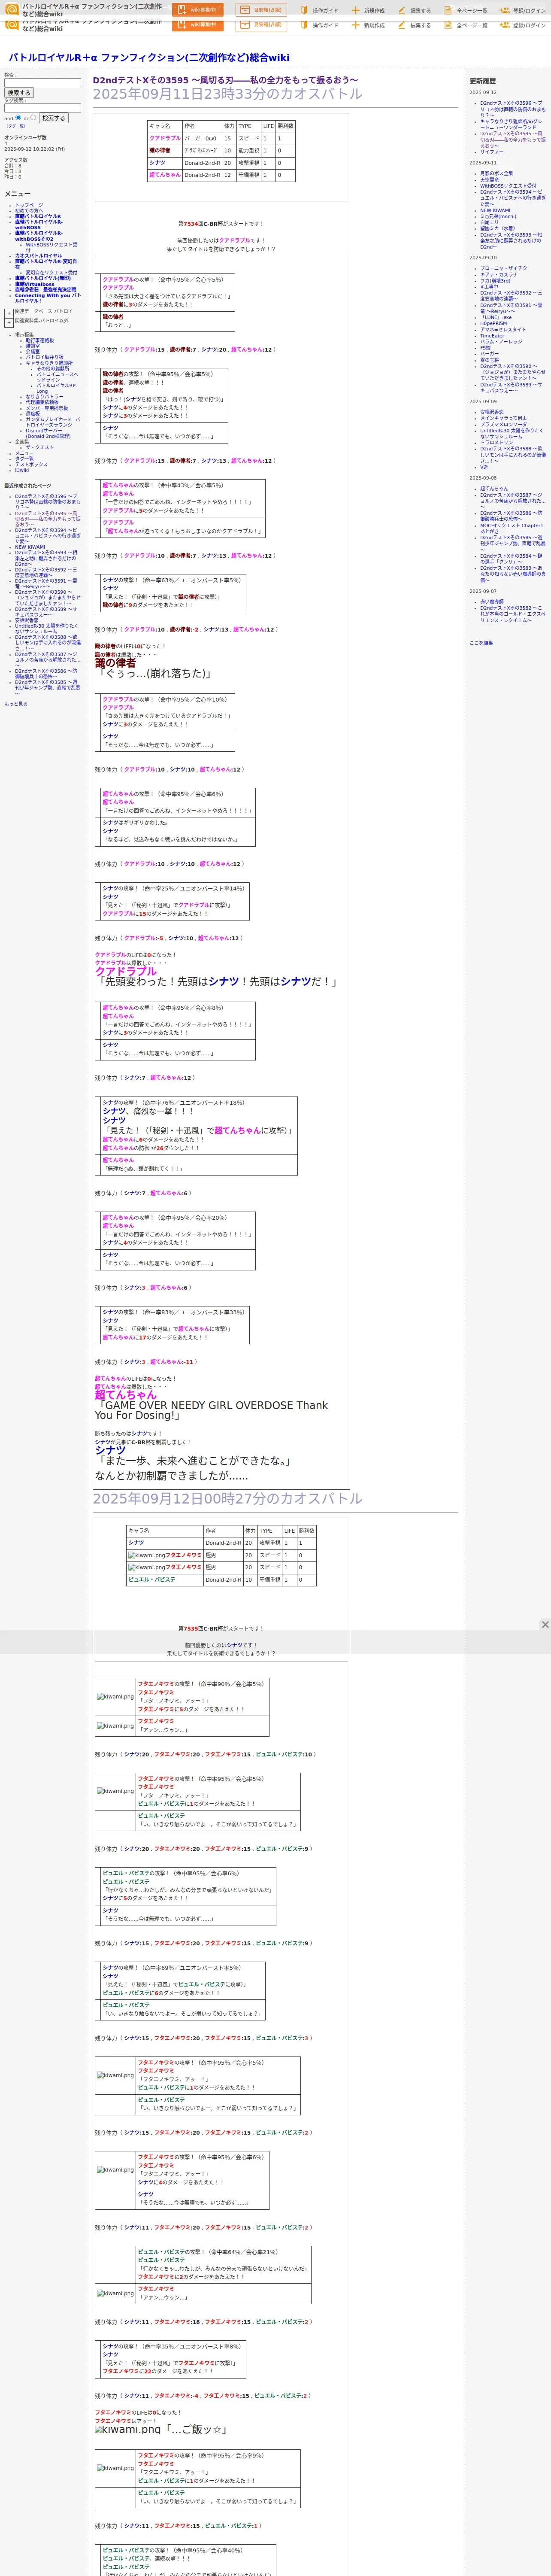Open プラズマメロンソーダ link
Image resolution: width=551 pixels, height=2576 pixels.
click(504, 424)
